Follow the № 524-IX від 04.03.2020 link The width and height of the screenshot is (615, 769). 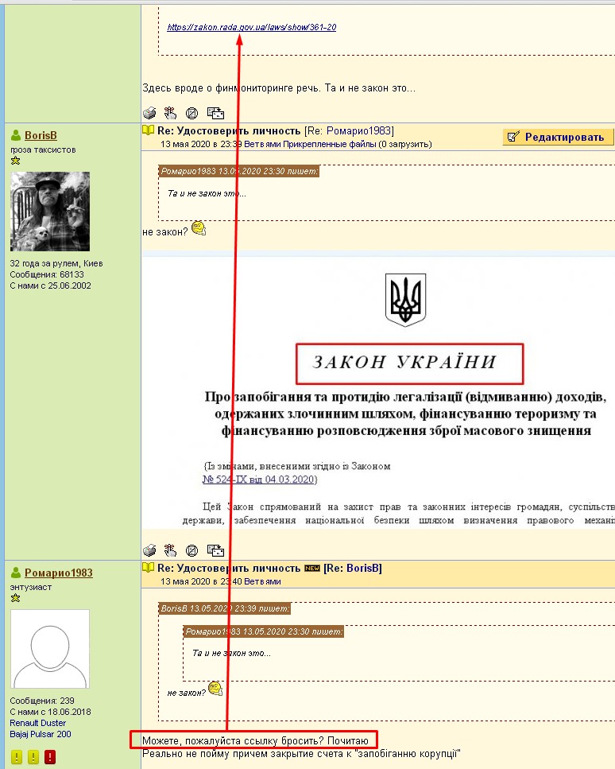pos(259,480)
